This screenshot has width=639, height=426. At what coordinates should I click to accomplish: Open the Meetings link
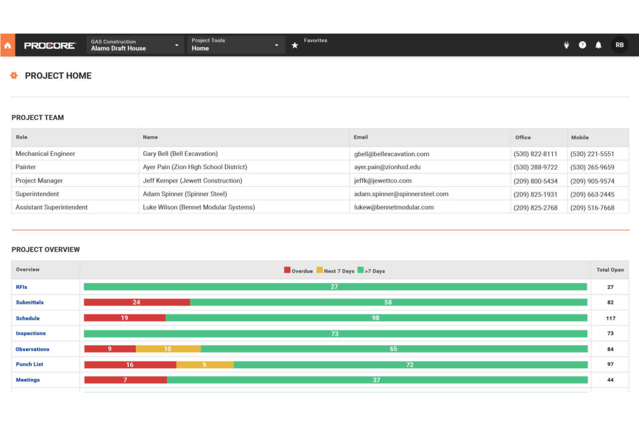[x=28, y=380]
